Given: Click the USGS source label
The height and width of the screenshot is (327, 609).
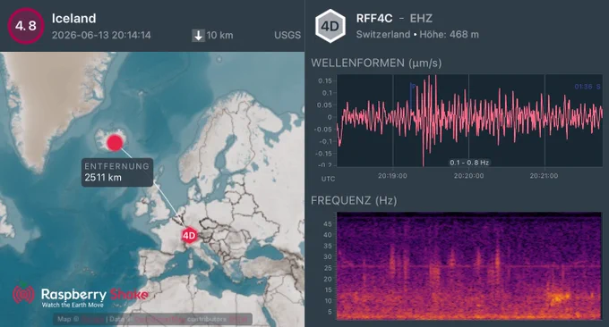Looking at the screenshot, I should (287, 35).
